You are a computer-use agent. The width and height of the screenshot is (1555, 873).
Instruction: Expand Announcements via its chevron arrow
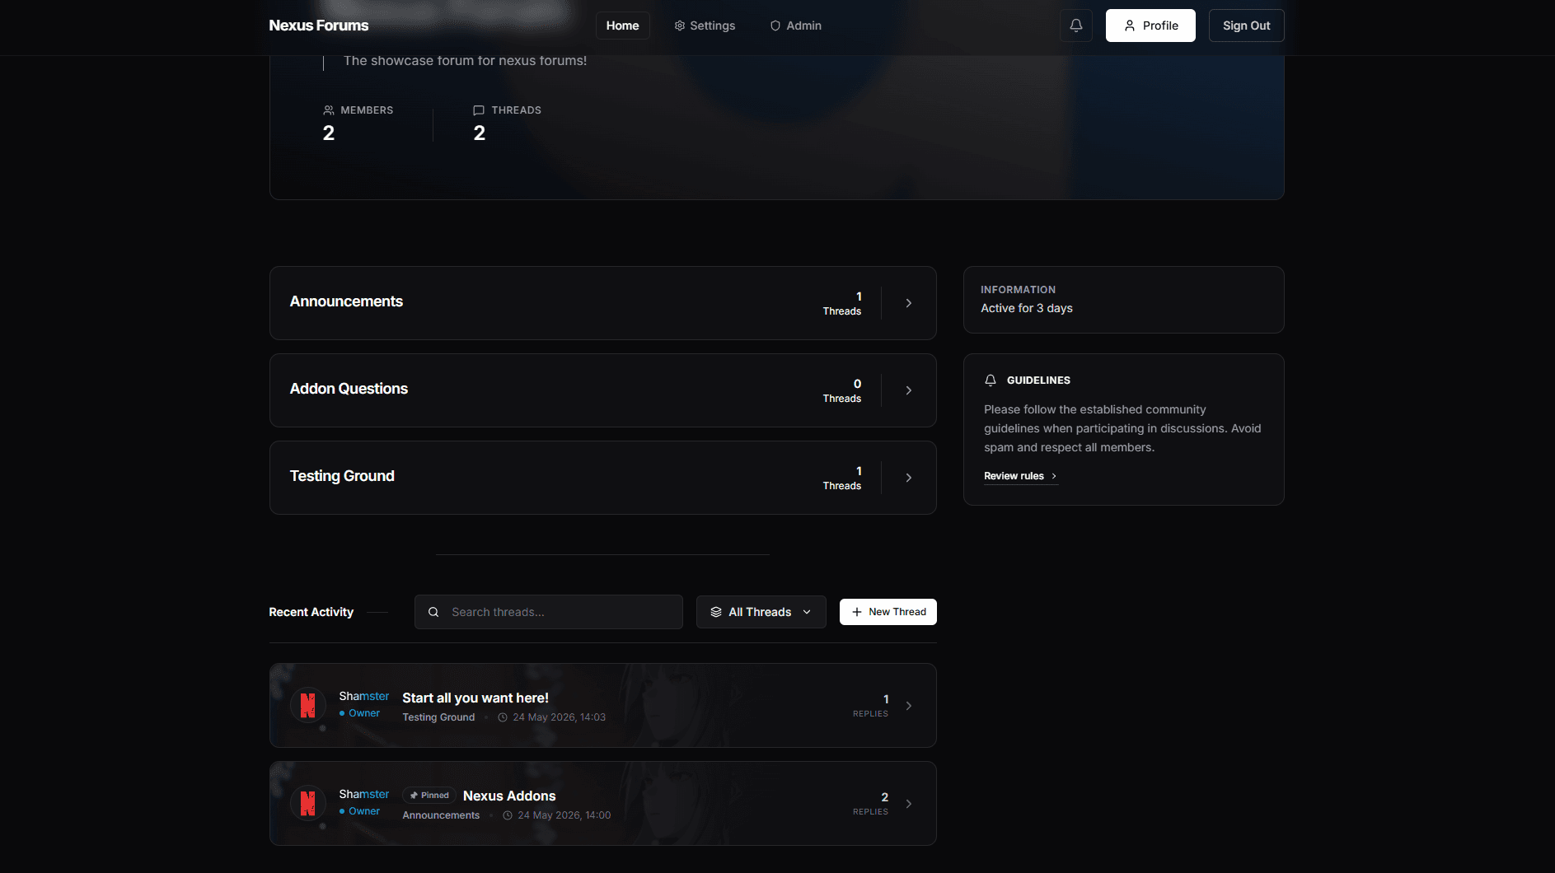point(908,303)
